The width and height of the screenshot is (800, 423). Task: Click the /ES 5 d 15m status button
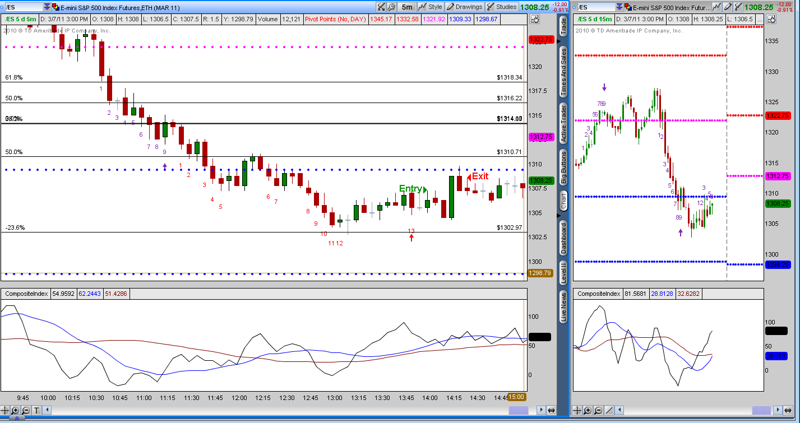click(x=595, y=18)
